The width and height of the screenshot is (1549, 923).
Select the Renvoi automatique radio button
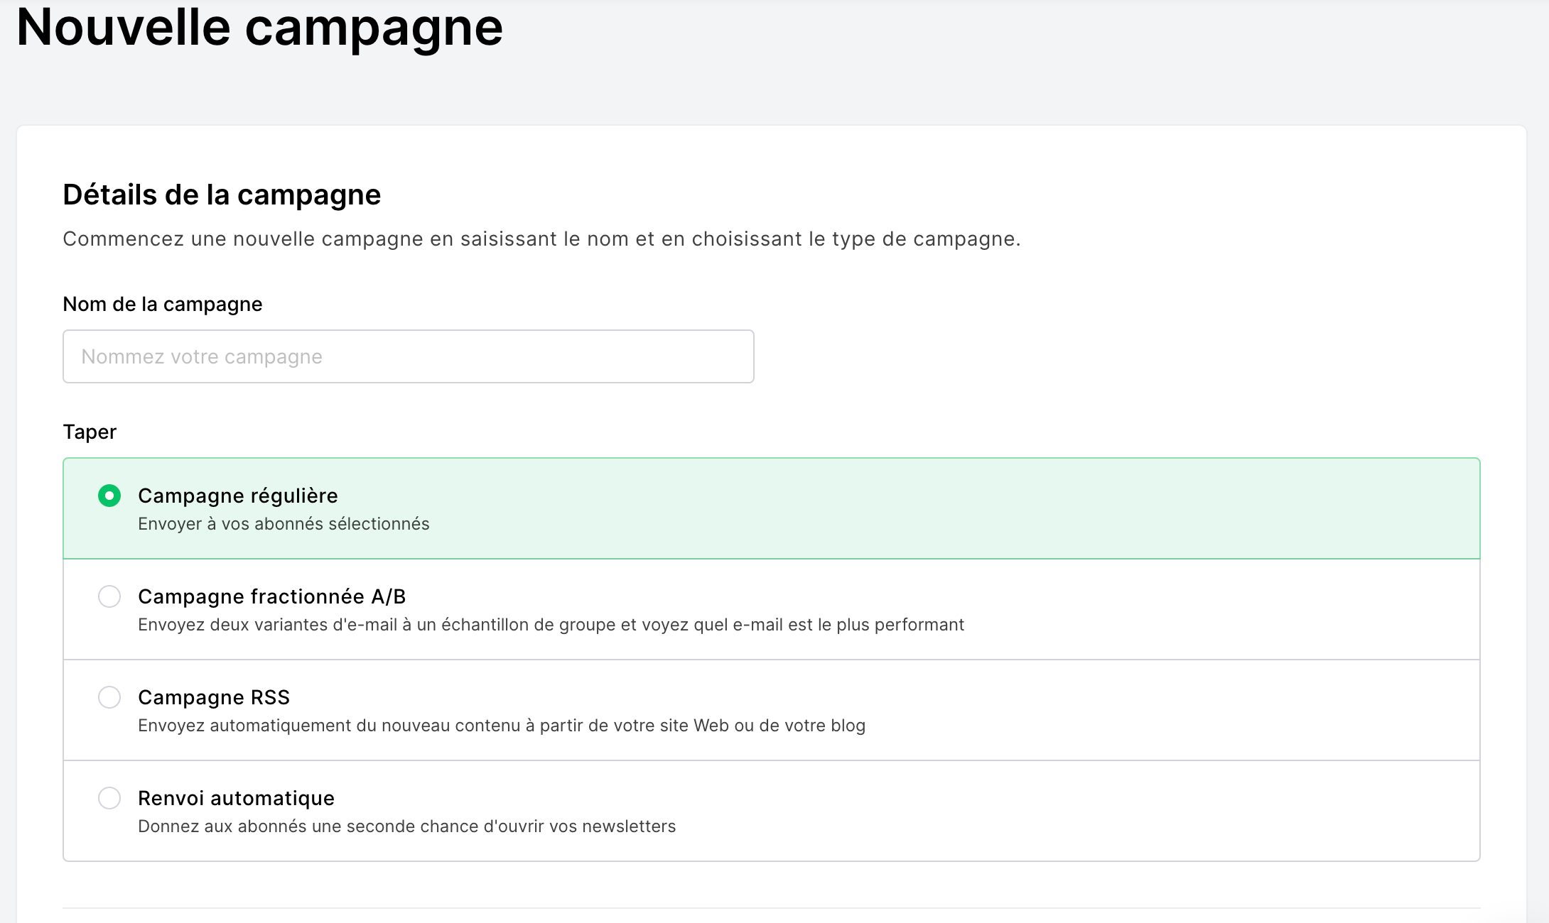[x=109, y=798]
